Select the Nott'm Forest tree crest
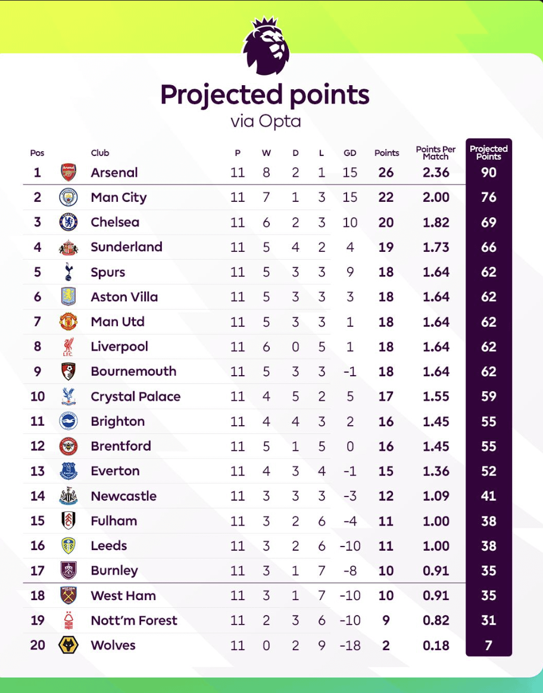 [x=69, y=620]
